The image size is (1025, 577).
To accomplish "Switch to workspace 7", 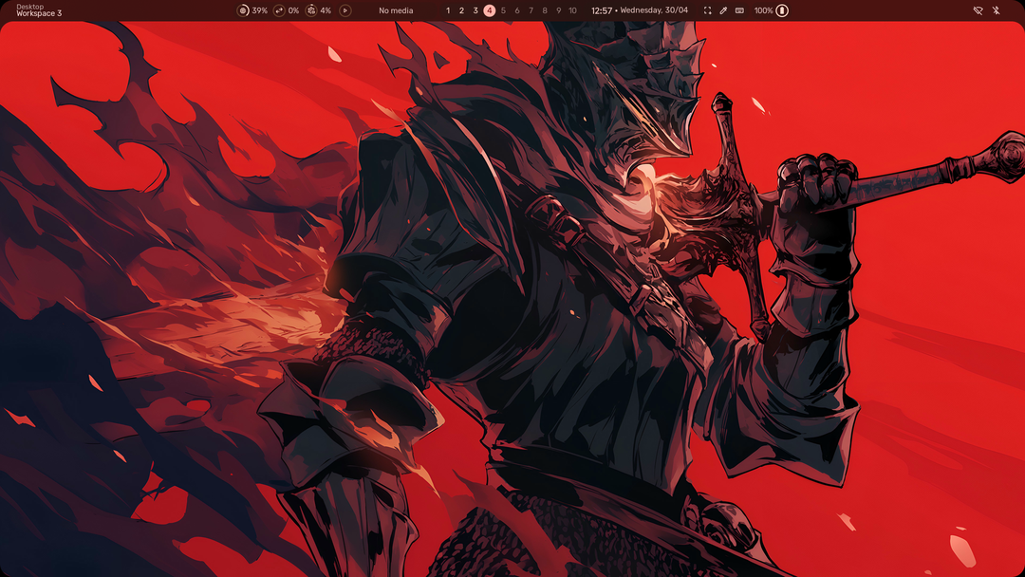I will tap(531, 10).
